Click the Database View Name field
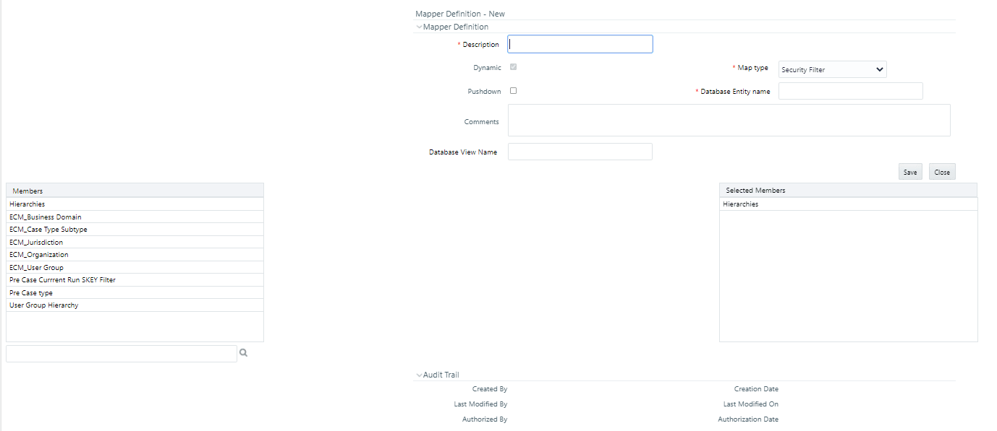 point(579,151)
